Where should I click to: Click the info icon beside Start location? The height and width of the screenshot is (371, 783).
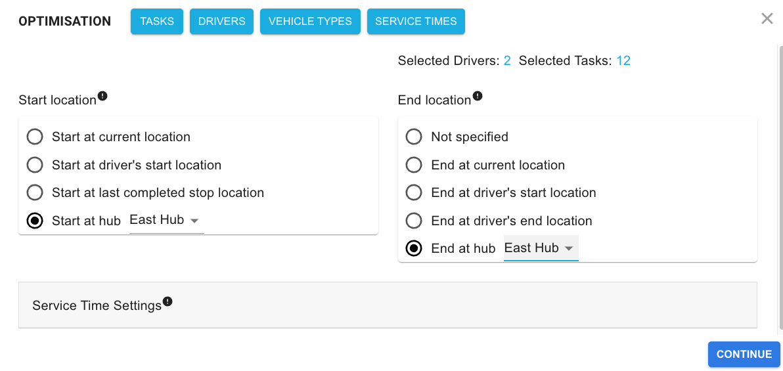click(x=102, y=96)
